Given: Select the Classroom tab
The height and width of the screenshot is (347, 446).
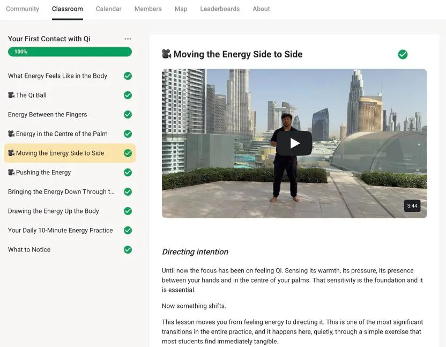Looking at the screenshot, I should (x=68, y=9).
